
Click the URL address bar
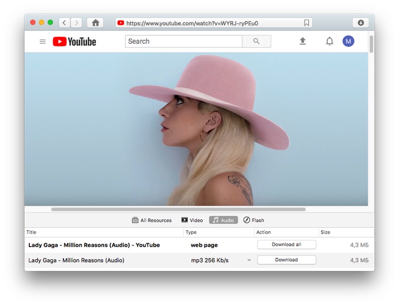click(x=214, y=23)
